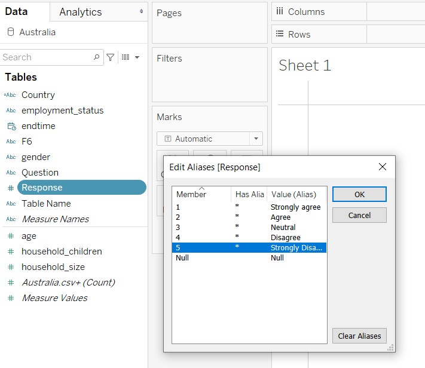
Task: Select the Measure Values field
Action: (x=54, y=298)
